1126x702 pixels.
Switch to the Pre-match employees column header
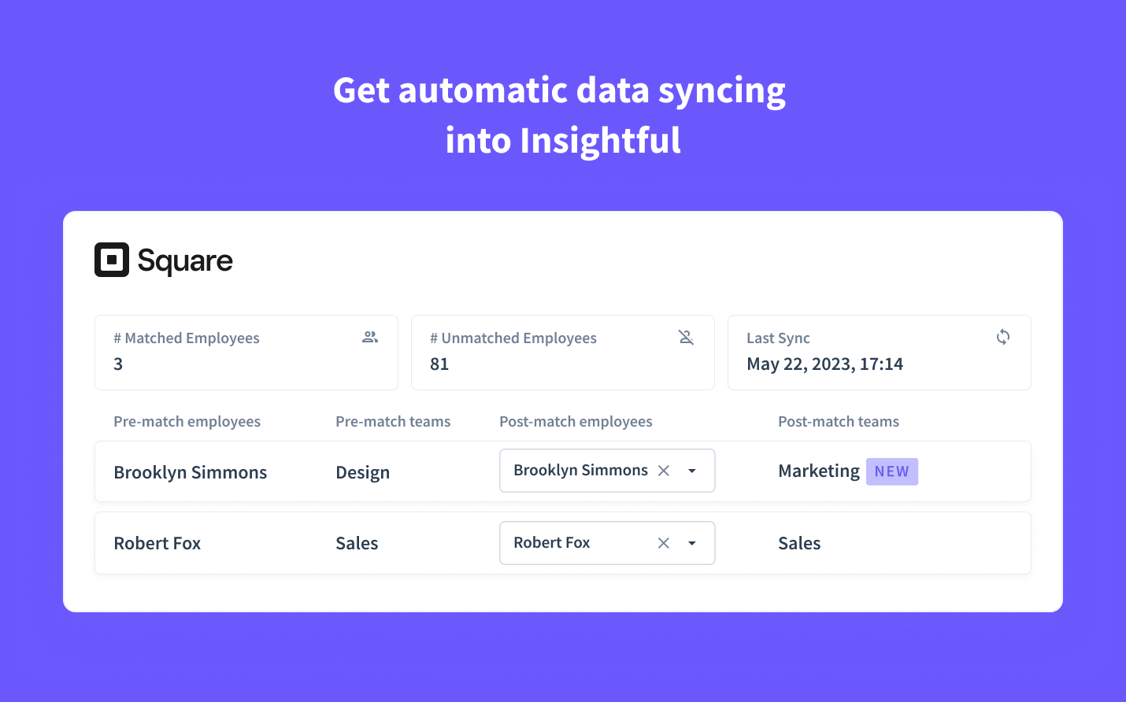click(x=187, y=421)
